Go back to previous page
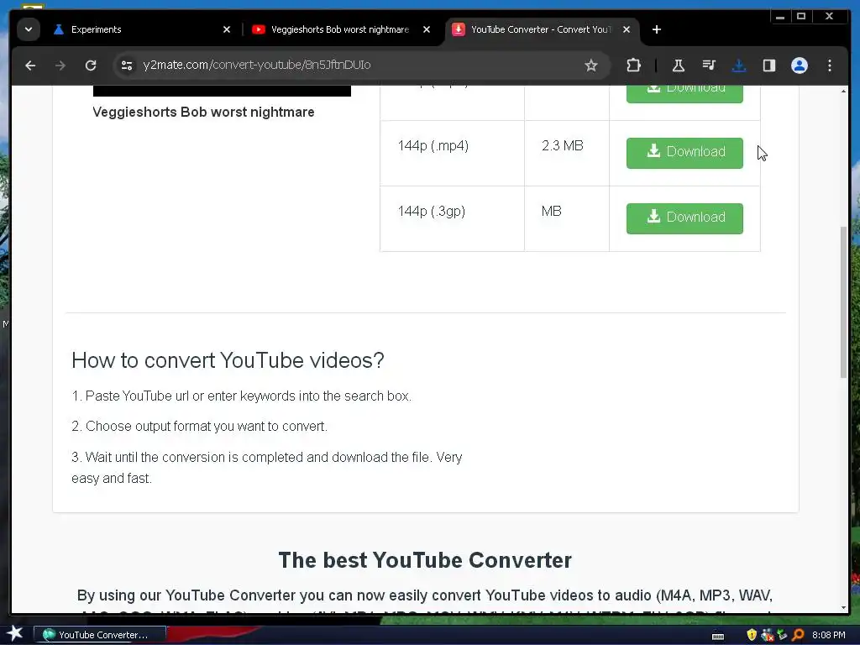 [31, 66]
